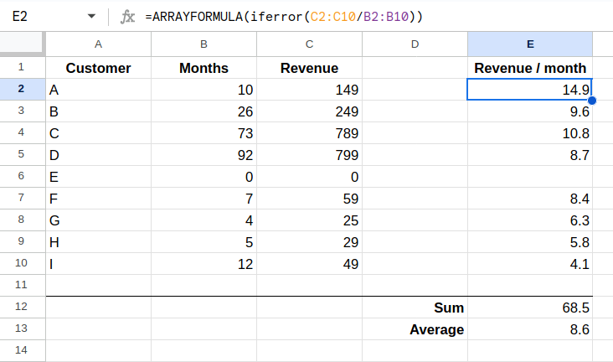Click Months value 92
Image resolution: width=613 pixels, height=362 pixels.
tap(204, 154)
